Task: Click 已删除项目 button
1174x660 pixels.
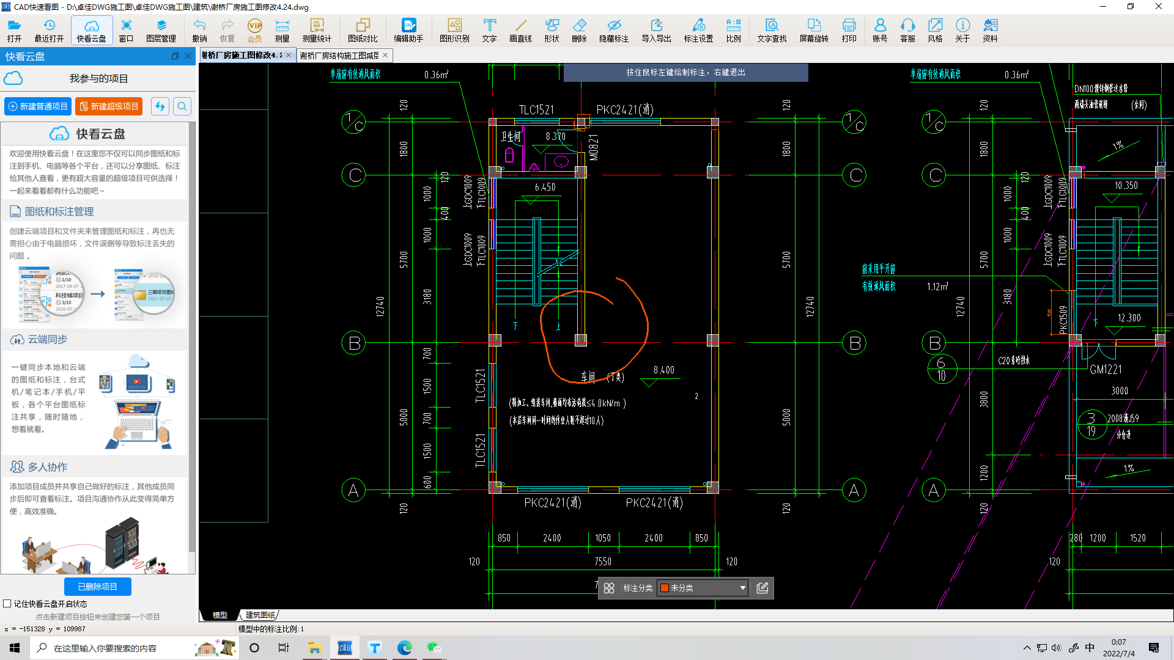Action: click(98, 587)
